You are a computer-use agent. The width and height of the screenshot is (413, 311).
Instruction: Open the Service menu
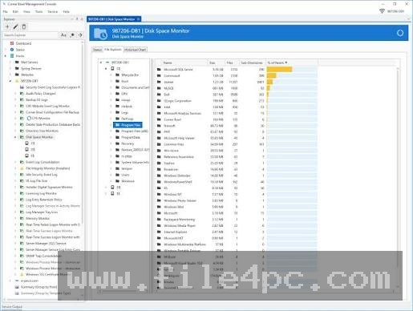pos(52,12)
